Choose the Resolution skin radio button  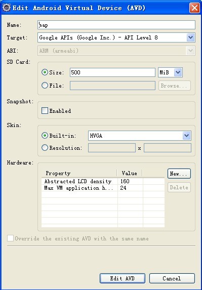(x=45, y=148)
